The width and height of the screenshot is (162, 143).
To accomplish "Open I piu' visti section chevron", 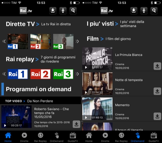I will [x=117, y=24].
